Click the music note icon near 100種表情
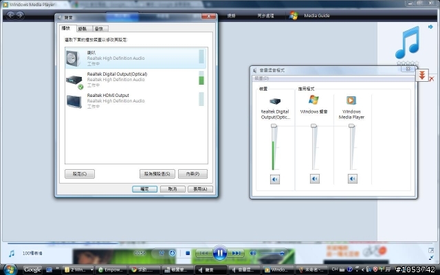This screenshot has height=275, width=440. click(11, 254)
